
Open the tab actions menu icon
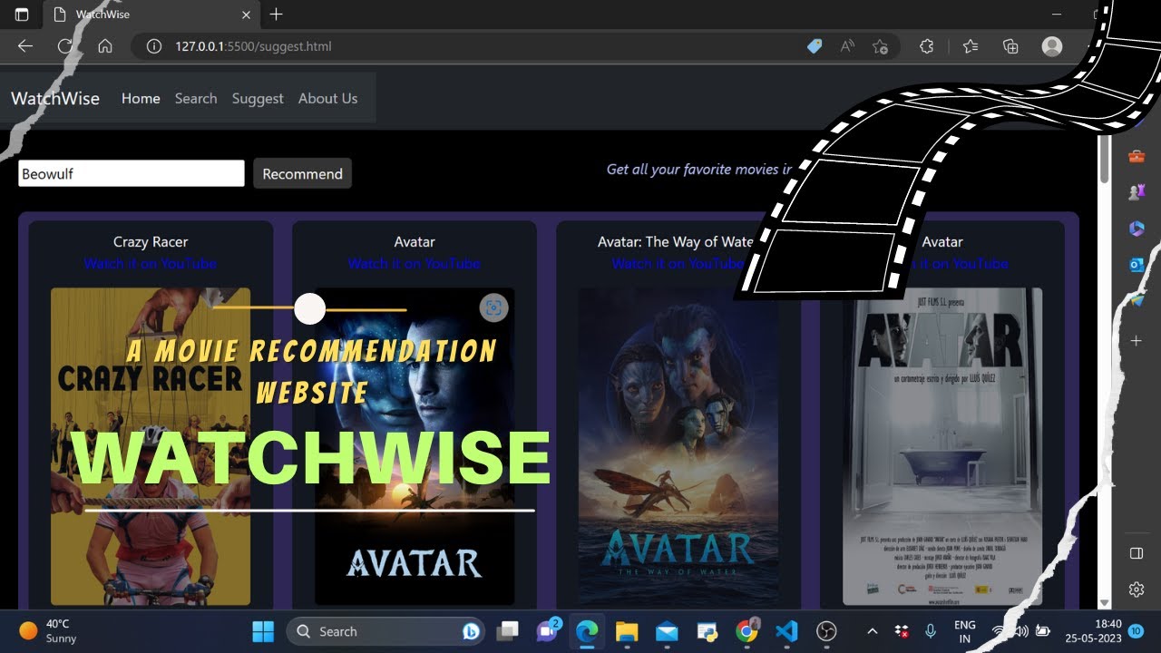pyautogui.click(x=22, y=15)
